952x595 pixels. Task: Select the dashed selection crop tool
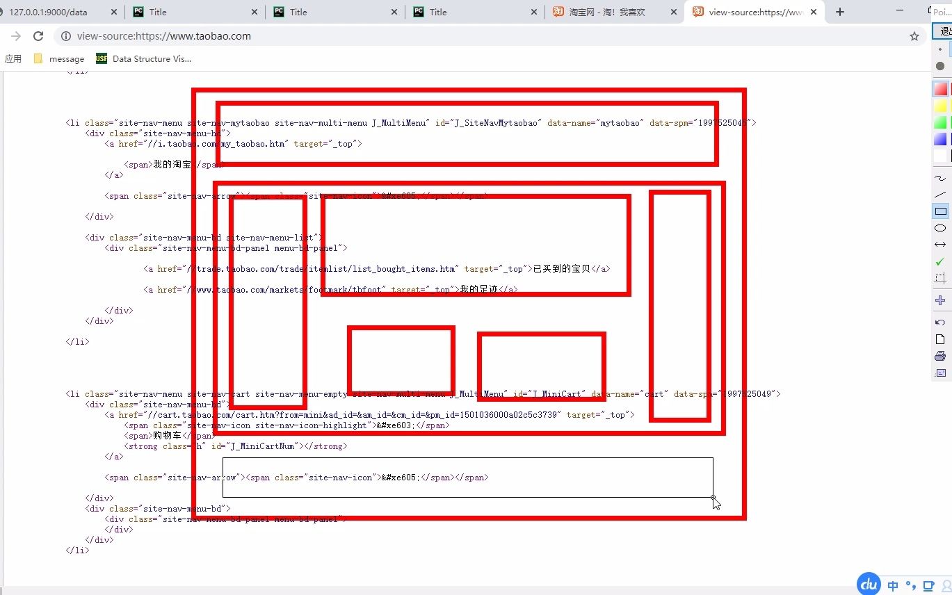click(940, 278)
